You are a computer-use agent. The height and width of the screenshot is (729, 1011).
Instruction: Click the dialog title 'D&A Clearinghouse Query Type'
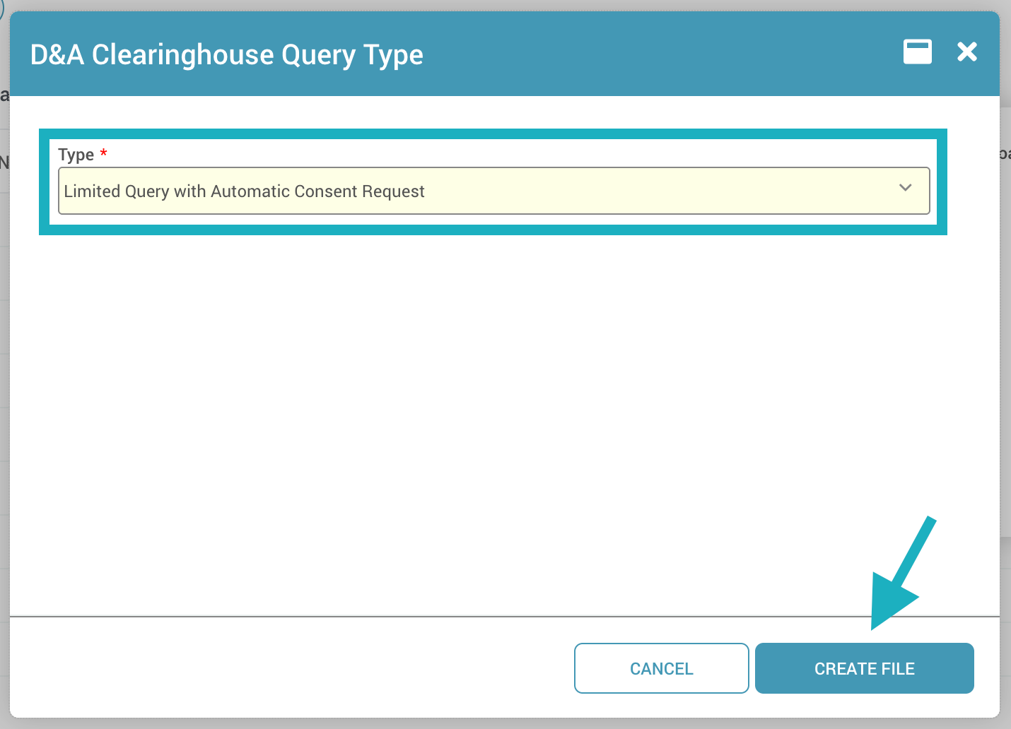tap(226, 55)
